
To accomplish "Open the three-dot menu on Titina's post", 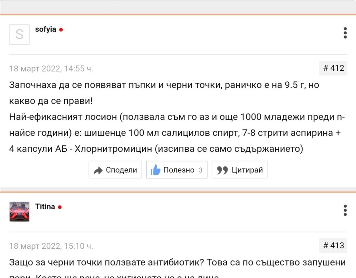I will (x=345, y=210).
